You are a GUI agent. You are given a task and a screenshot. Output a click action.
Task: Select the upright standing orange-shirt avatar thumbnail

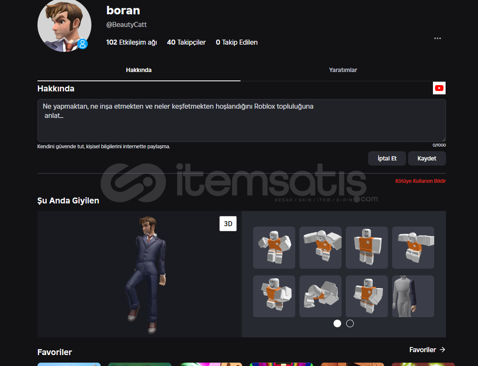click(367, 248)
